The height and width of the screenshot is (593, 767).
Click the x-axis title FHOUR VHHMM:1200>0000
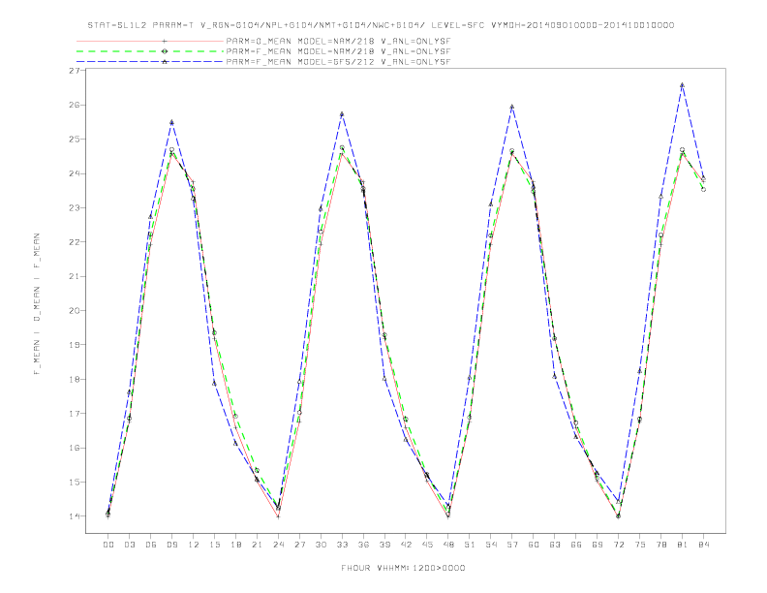click(x=403, y=568)
